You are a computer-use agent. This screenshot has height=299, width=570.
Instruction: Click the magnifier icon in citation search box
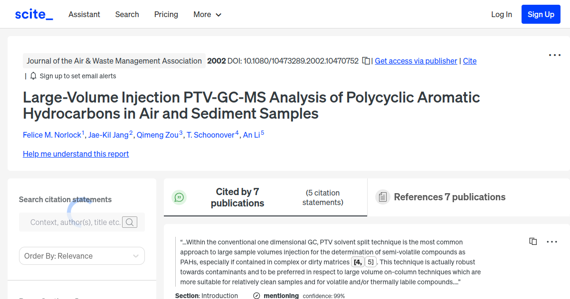(130, 222)
